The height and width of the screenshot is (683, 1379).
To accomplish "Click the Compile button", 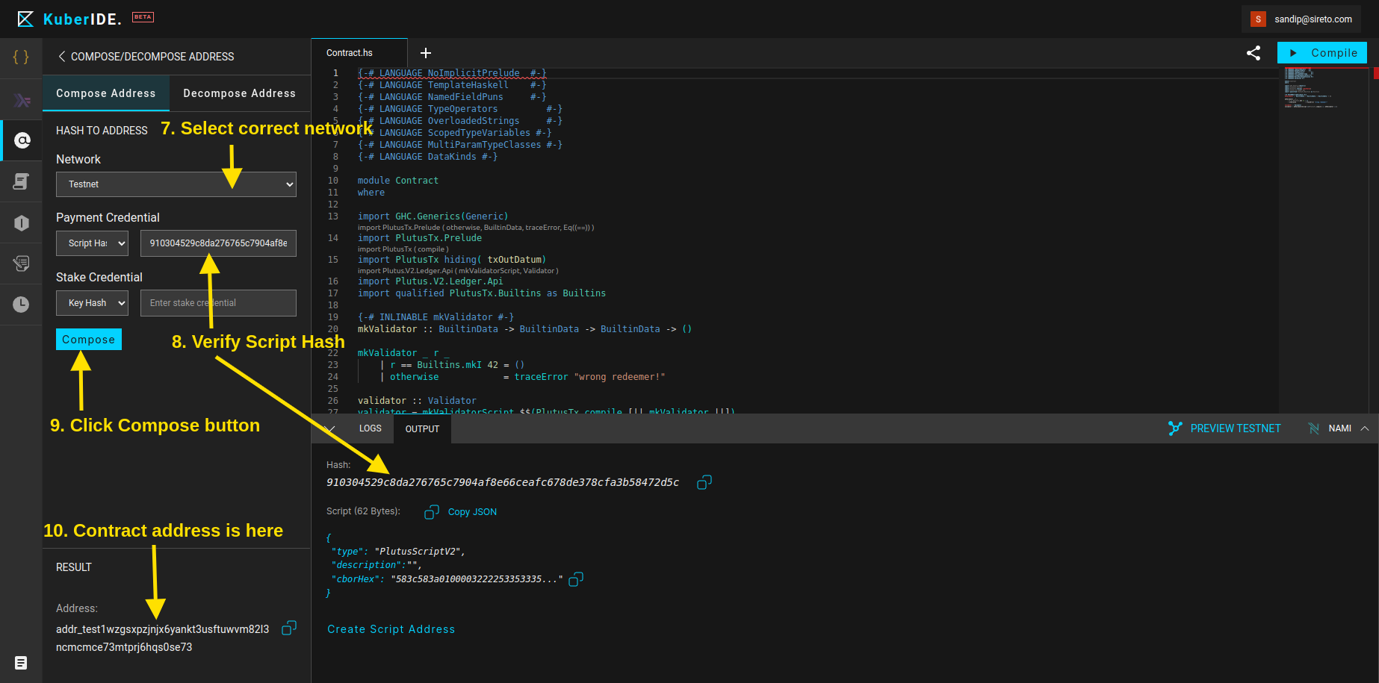I will point(1322,53).
